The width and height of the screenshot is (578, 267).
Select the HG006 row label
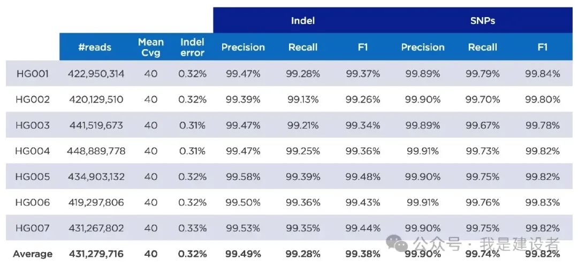pyautogui.click(x=32, y=202)
